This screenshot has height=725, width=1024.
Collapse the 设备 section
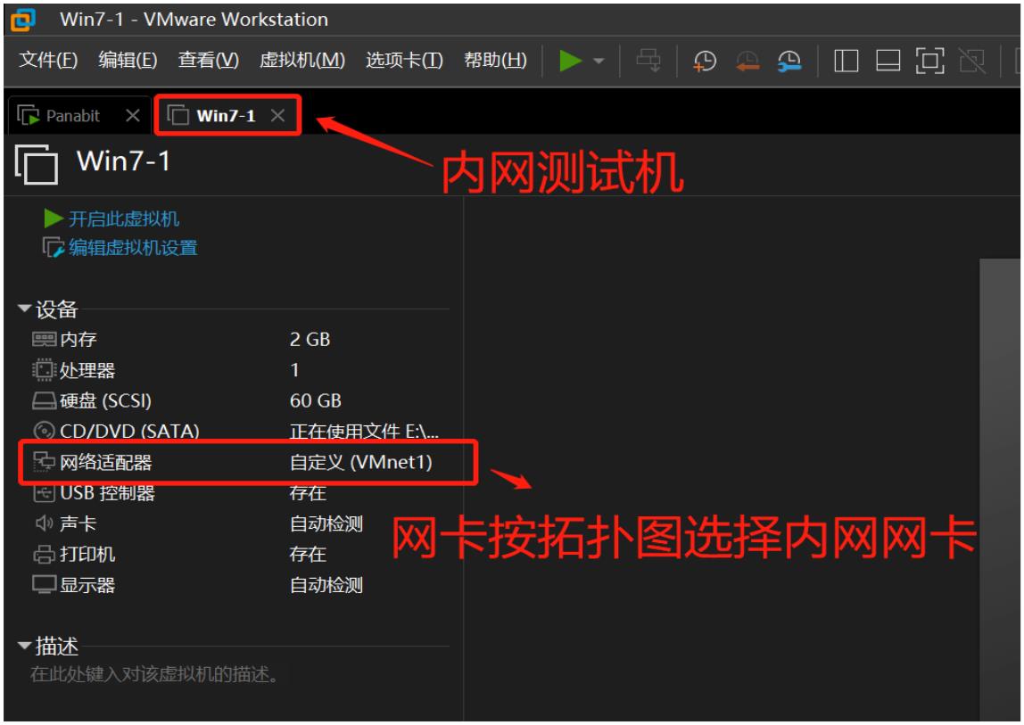tap(24, 308)
